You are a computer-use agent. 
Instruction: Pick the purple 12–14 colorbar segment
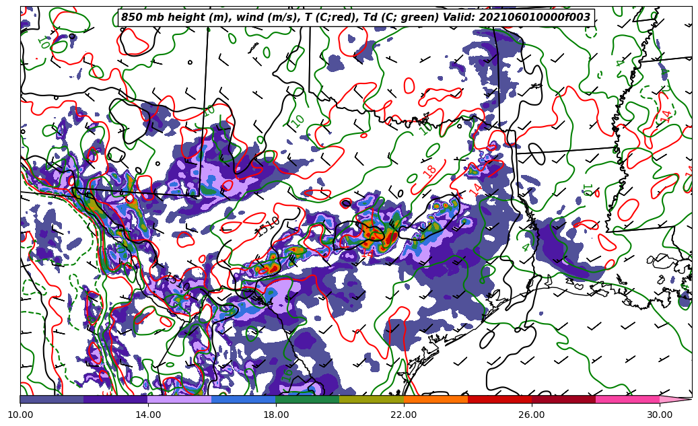(115, 399)
